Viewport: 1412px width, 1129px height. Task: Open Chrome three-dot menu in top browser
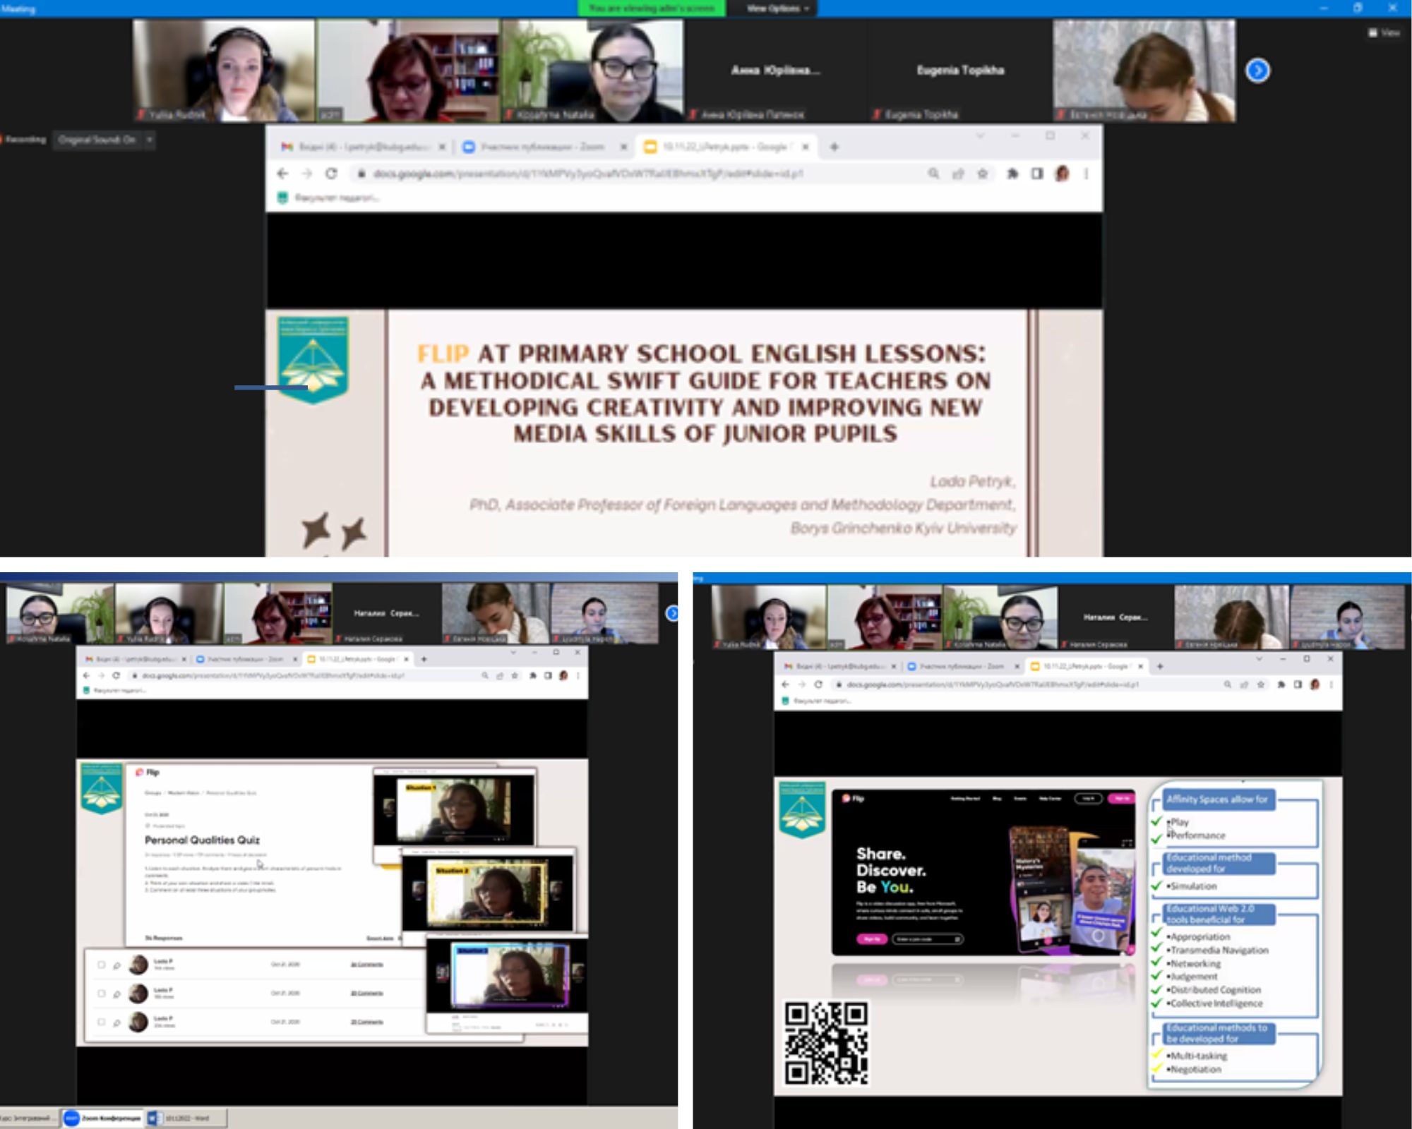point(1086,174)
